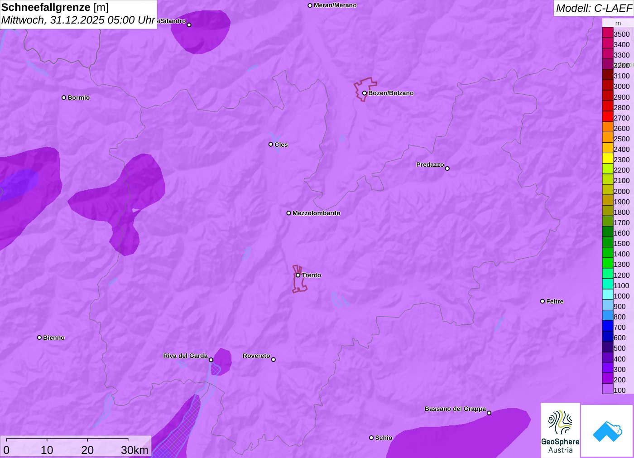Click the Riva del Garda marker dot

pyautogui.click(x=211, y=360)
